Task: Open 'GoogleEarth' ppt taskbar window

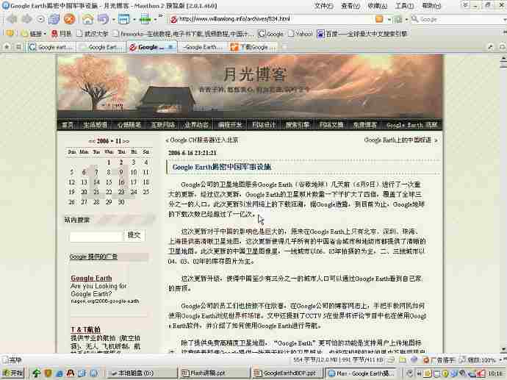Action: [288, 373]
